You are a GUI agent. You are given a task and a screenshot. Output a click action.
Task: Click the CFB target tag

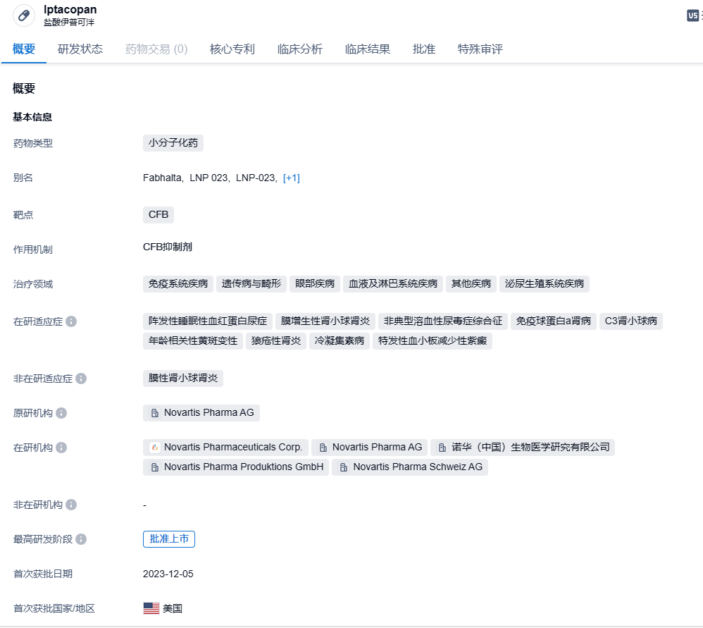[158, 215]
